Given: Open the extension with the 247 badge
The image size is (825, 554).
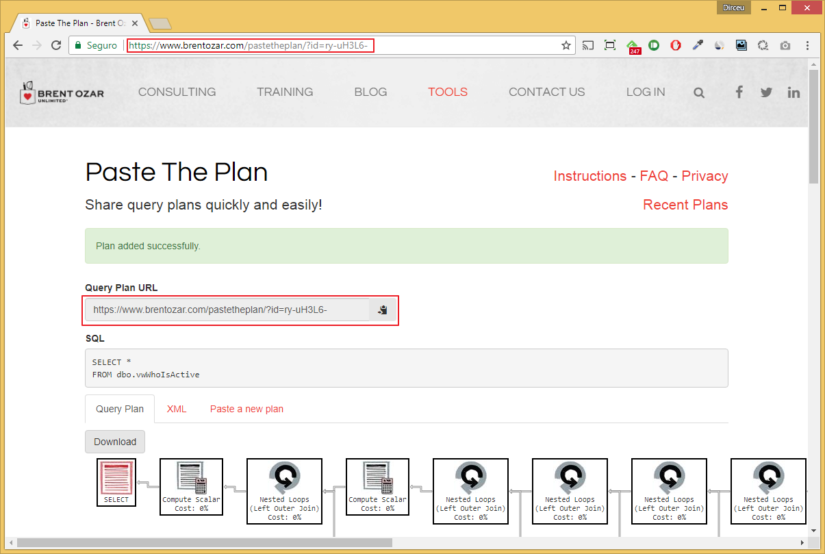Looking at the screenshot, I should [x=634, y=47].
